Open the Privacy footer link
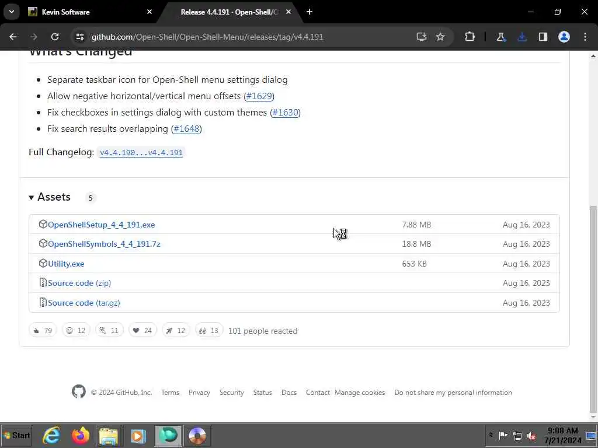The width and height of the screenshot is (598, 448). click(199, 393)
